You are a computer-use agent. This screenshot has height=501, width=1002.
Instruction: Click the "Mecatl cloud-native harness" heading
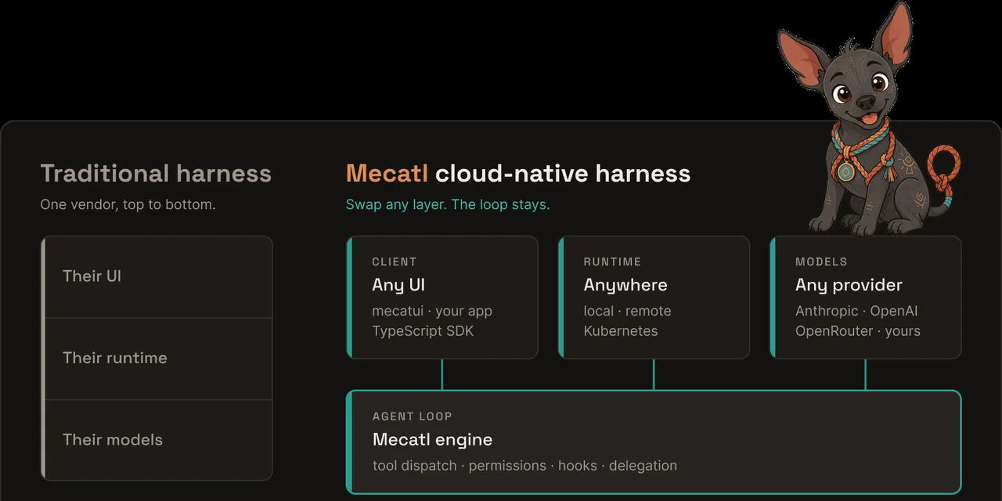pos(518,173)
